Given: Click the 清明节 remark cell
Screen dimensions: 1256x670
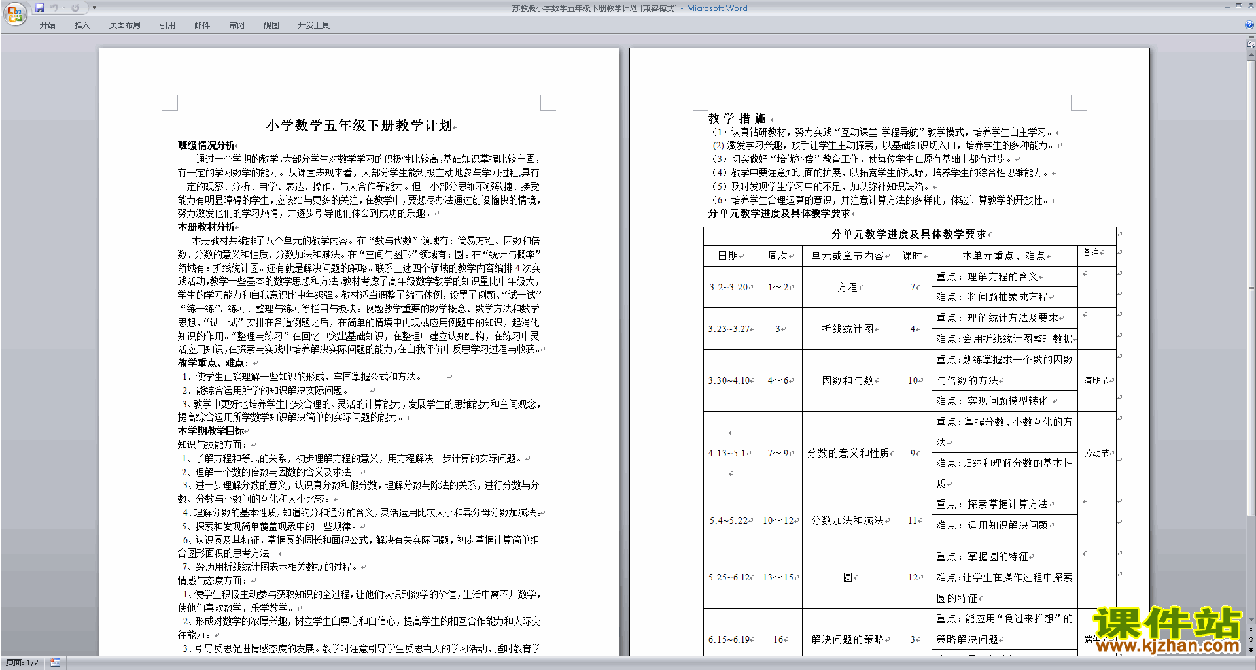Looking at the screenshot, I should click(1097, 381).
